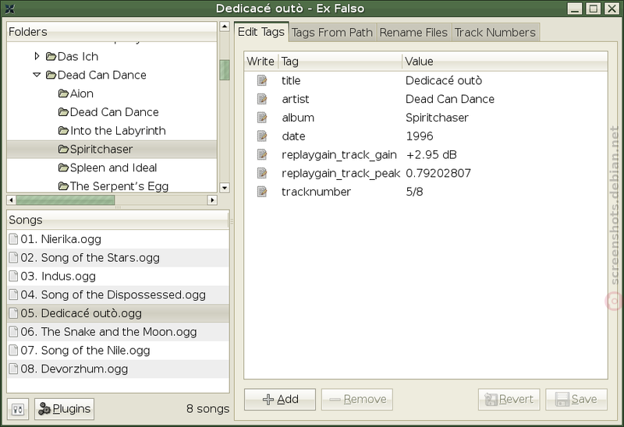Open the preferences button beside Plugins

click(17, 409)
